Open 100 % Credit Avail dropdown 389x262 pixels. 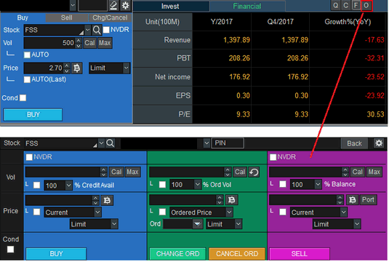point(69,186)
